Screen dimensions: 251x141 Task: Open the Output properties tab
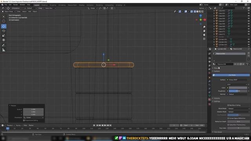point(209,62)
